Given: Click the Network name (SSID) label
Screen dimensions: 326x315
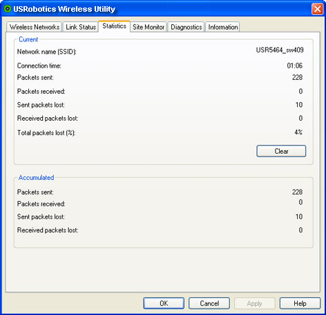Looking at the screenshot, I should 47,52.
